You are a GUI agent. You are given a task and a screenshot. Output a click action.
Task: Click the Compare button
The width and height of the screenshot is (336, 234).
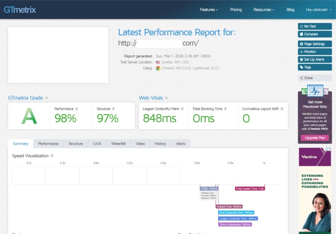(x=315, y=34)
